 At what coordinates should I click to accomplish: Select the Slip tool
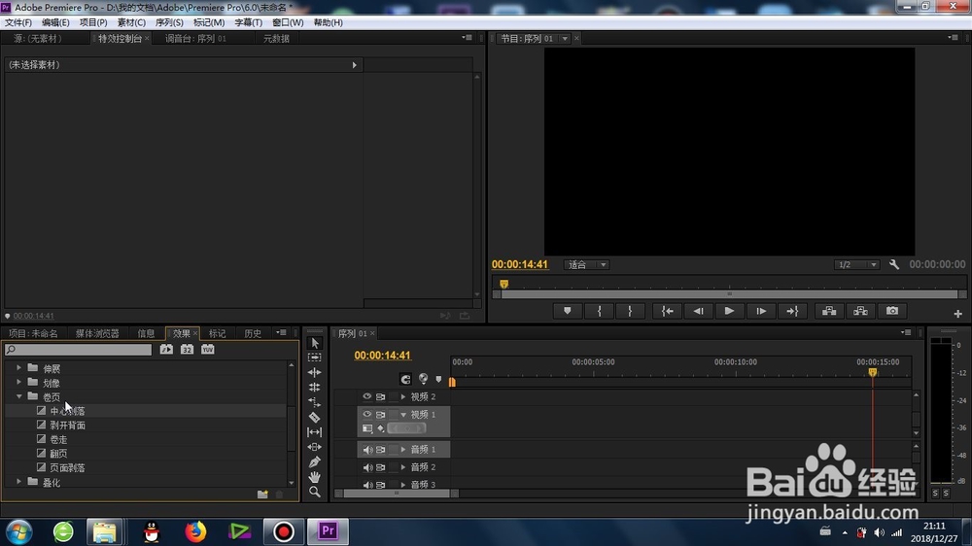coord(315,432)
